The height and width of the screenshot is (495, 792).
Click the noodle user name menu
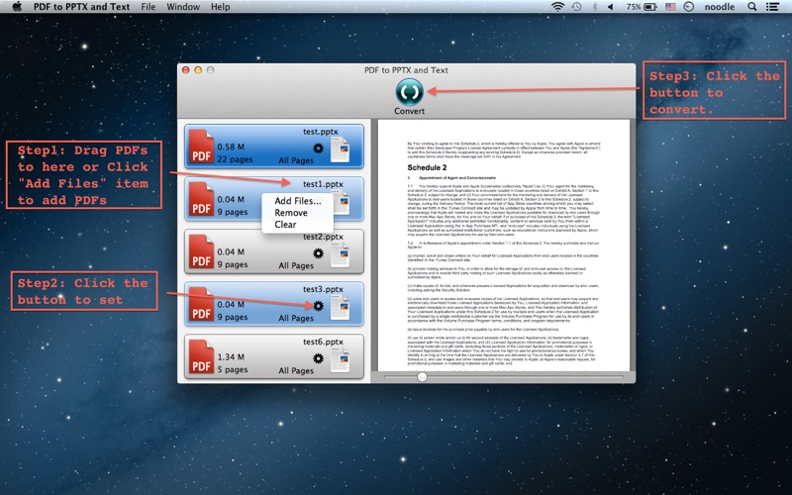[x=720, y=7]
